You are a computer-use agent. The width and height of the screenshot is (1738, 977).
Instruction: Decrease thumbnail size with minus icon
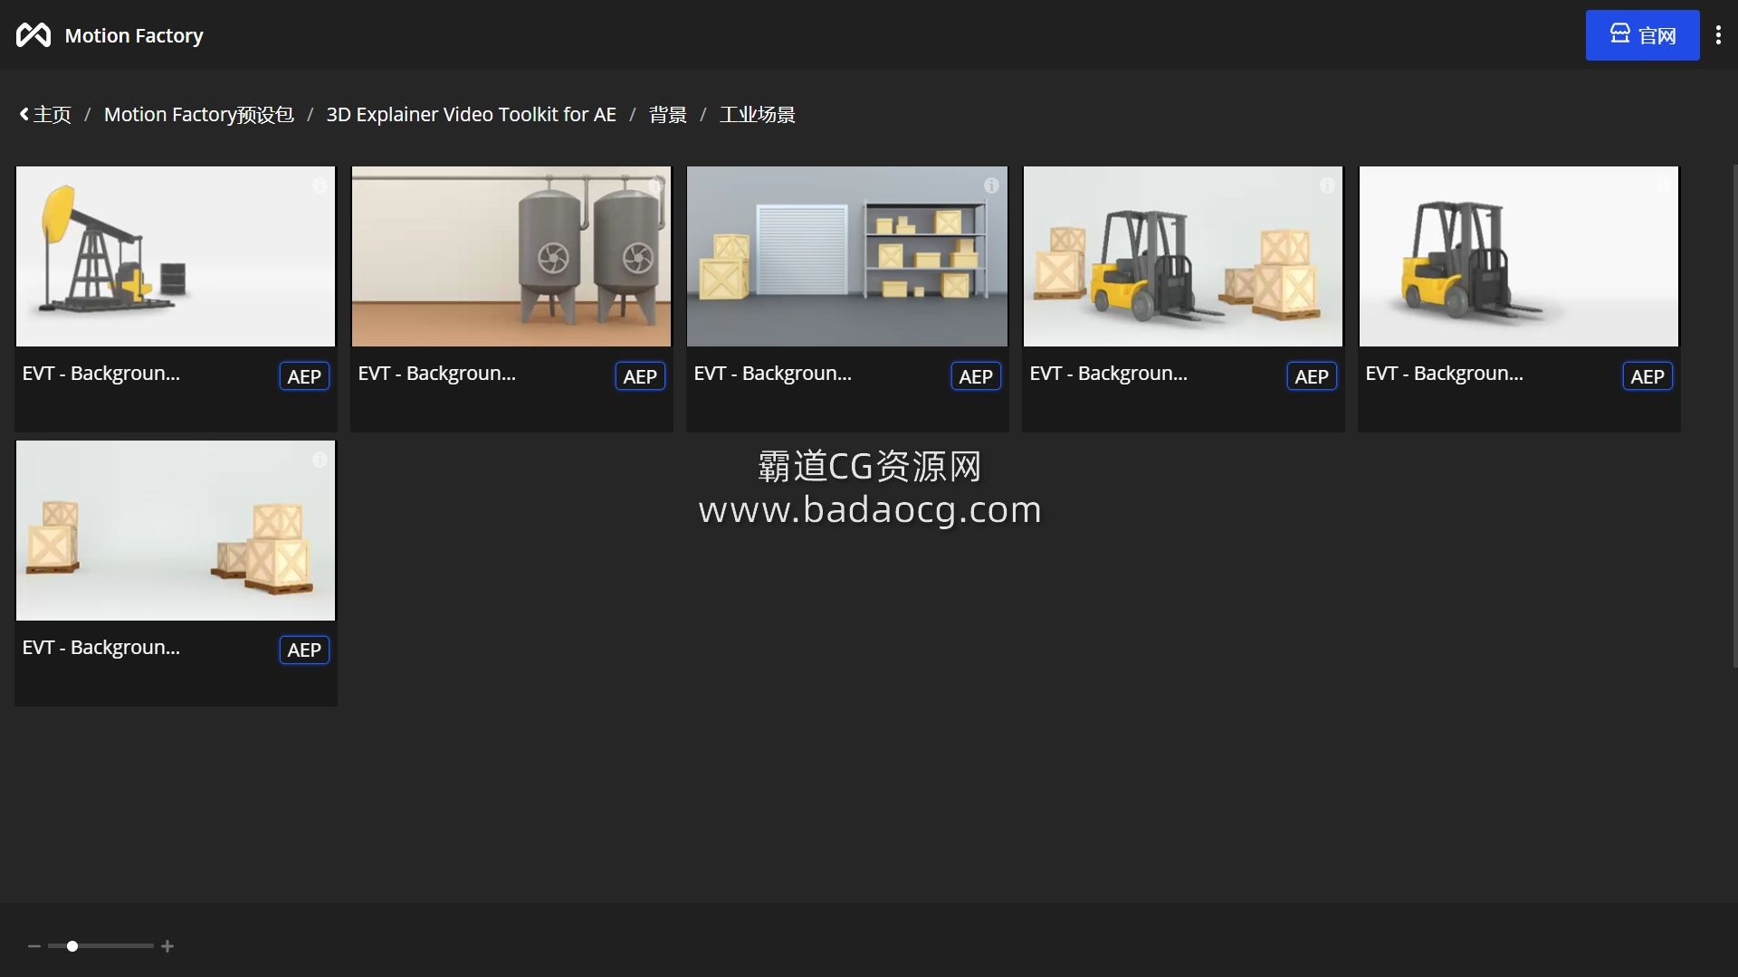click(34, 946)
